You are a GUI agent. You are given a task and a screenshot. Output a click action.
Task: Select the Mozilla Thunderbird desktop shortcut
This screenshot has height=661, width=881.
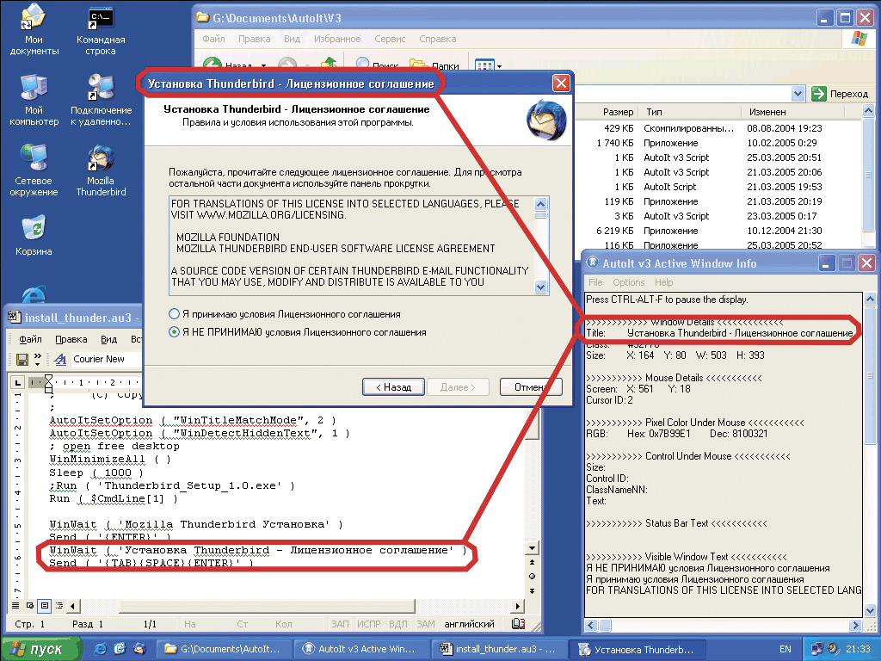tap(101, 170)
